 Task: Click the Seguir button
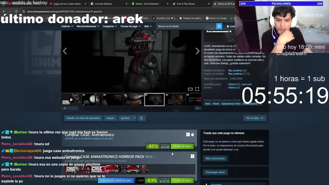(111, 118)
